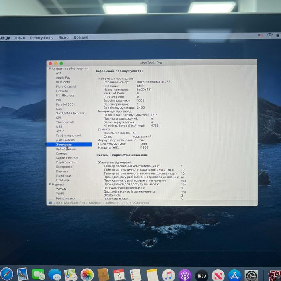Select Карткочитач in the sidebar

coord(65,162)
